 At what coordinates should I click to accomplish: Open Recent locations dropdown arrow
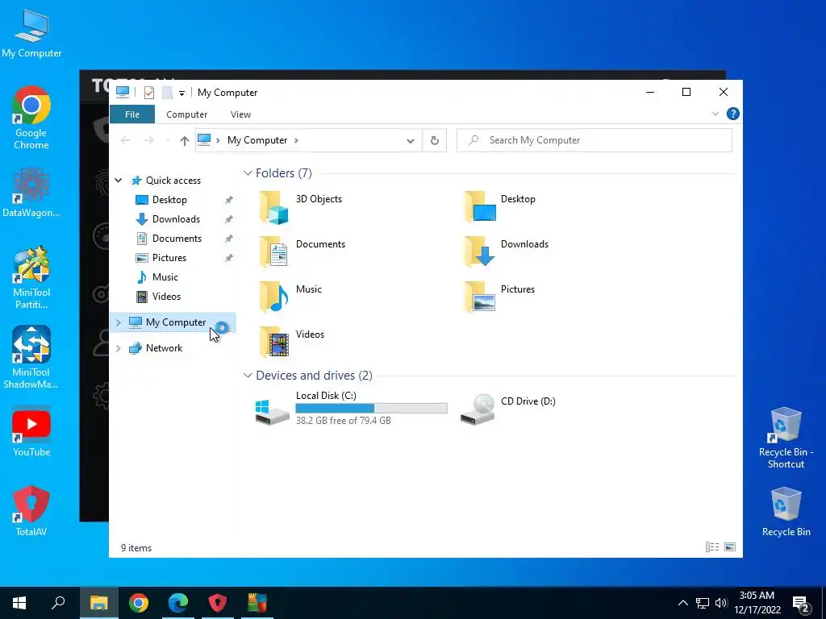(168, 140)
